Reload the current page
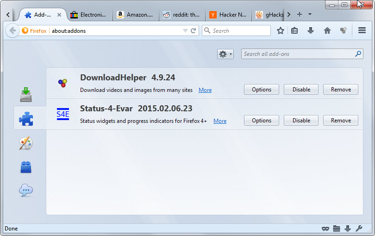The height and width of the screenshot is (236, 375). [x=193, y=30]
